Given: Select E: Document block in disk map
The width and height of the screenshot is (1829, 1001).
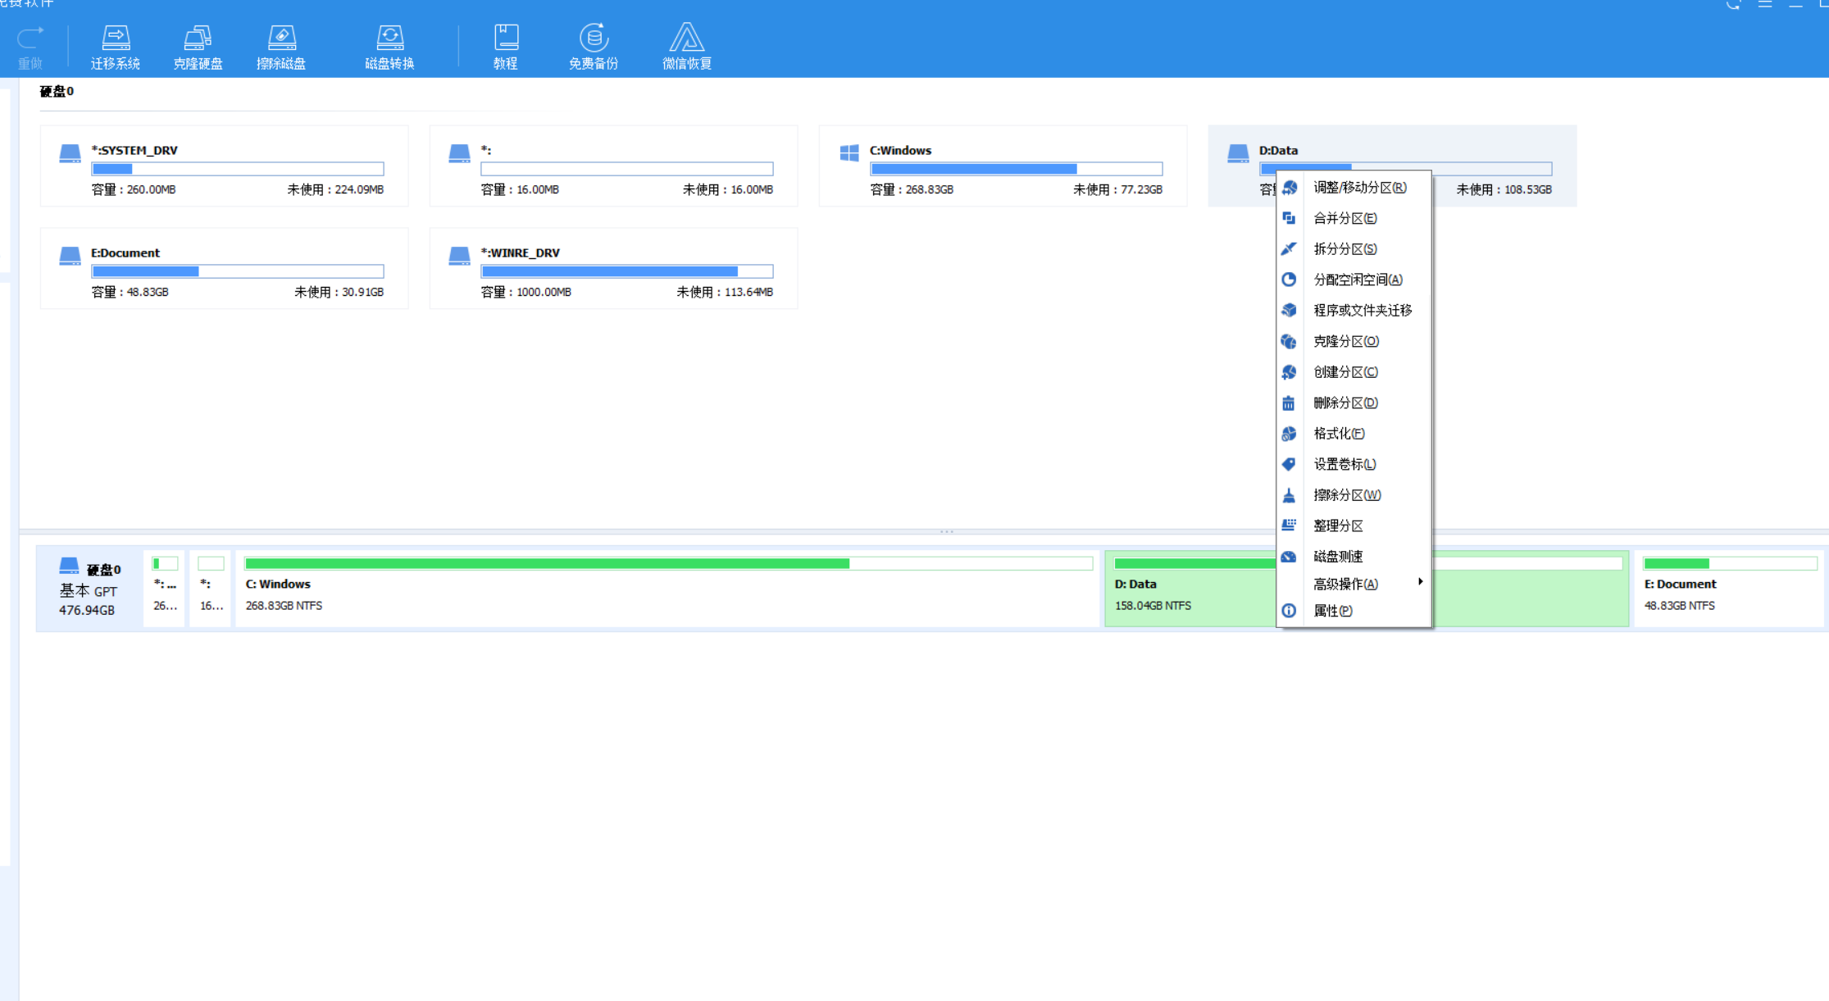Looking at the screenshot, I should pyautogui.click(x=1730, y=588).
